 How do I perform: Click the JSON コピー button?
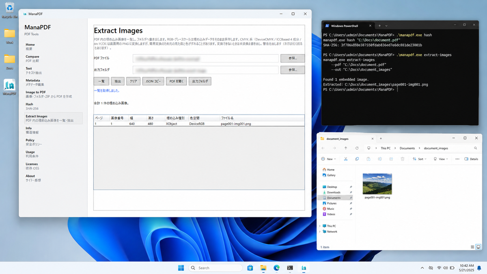click(x=153, y=81)
